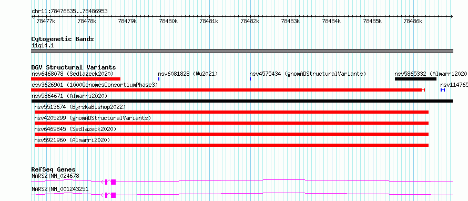Select the nsv114765 blue variant marker
The height and width of the screenshot is (201, 468).
[x=443, y=90]
